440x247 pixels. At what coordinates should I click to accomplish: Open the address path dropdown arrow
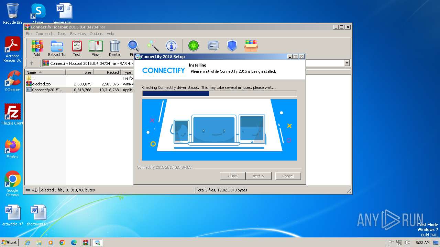click(347, 63)
